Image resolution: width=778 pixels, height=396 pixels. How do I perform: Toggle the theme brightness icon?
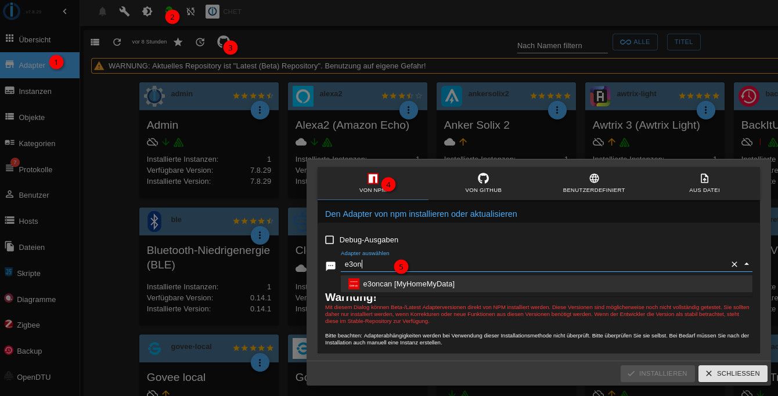click(x=147, y=12)
